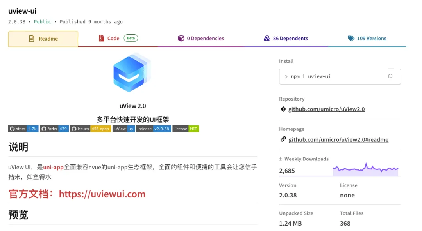
Task: Open the GitHub stars 1.7k badge
Action: click(x=23, y=129)
